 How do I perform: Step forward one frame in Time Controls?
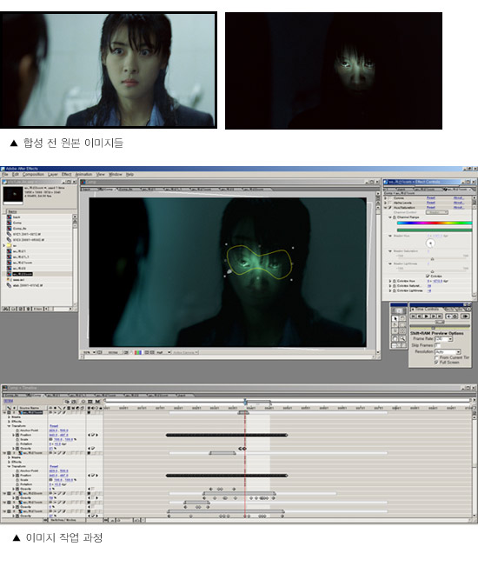(434, 316)
